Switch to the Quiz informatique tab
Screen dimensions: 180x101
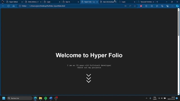click(109, 2)
